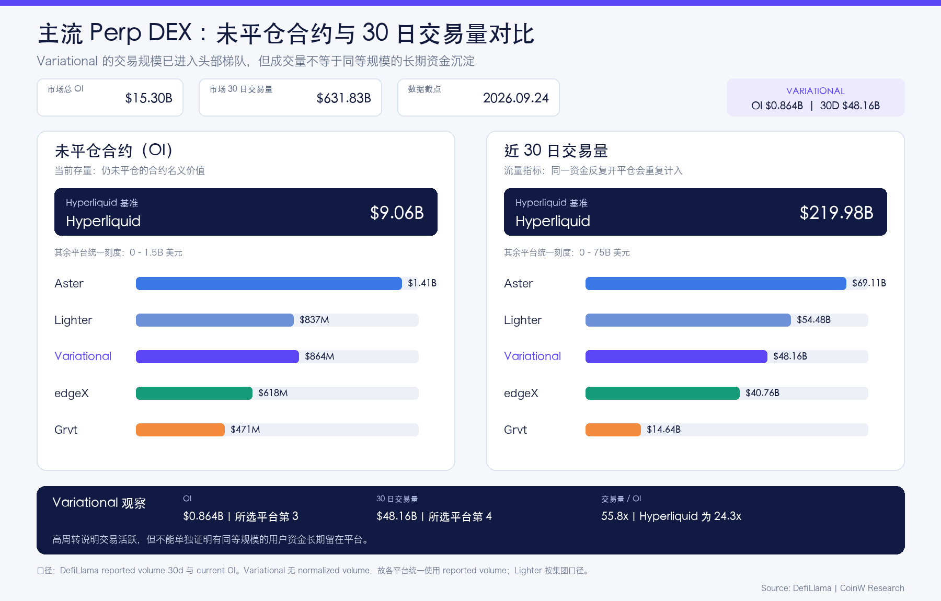Click the scale note '0 - 75B 美元'

pos(604,253)
